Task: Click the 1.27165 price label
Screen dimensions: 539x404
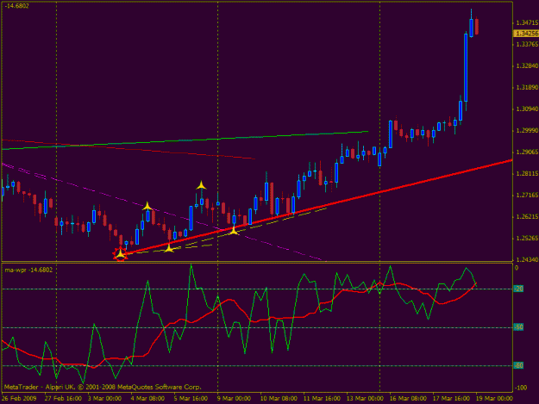Action: click(x=527, y=195)
